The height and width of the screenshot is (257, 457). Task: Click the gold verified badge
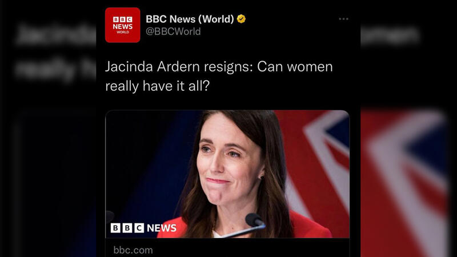point(241,19)
